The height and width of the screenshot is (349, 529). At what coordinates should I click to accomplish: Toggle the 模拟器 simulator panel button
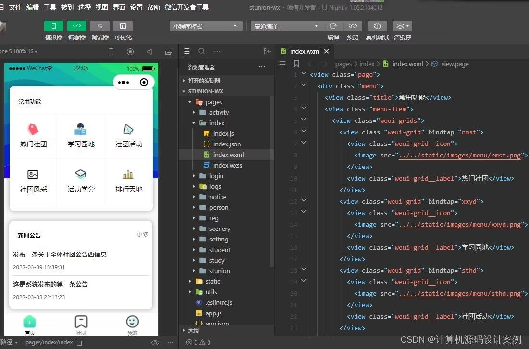(x=54, y=26)
